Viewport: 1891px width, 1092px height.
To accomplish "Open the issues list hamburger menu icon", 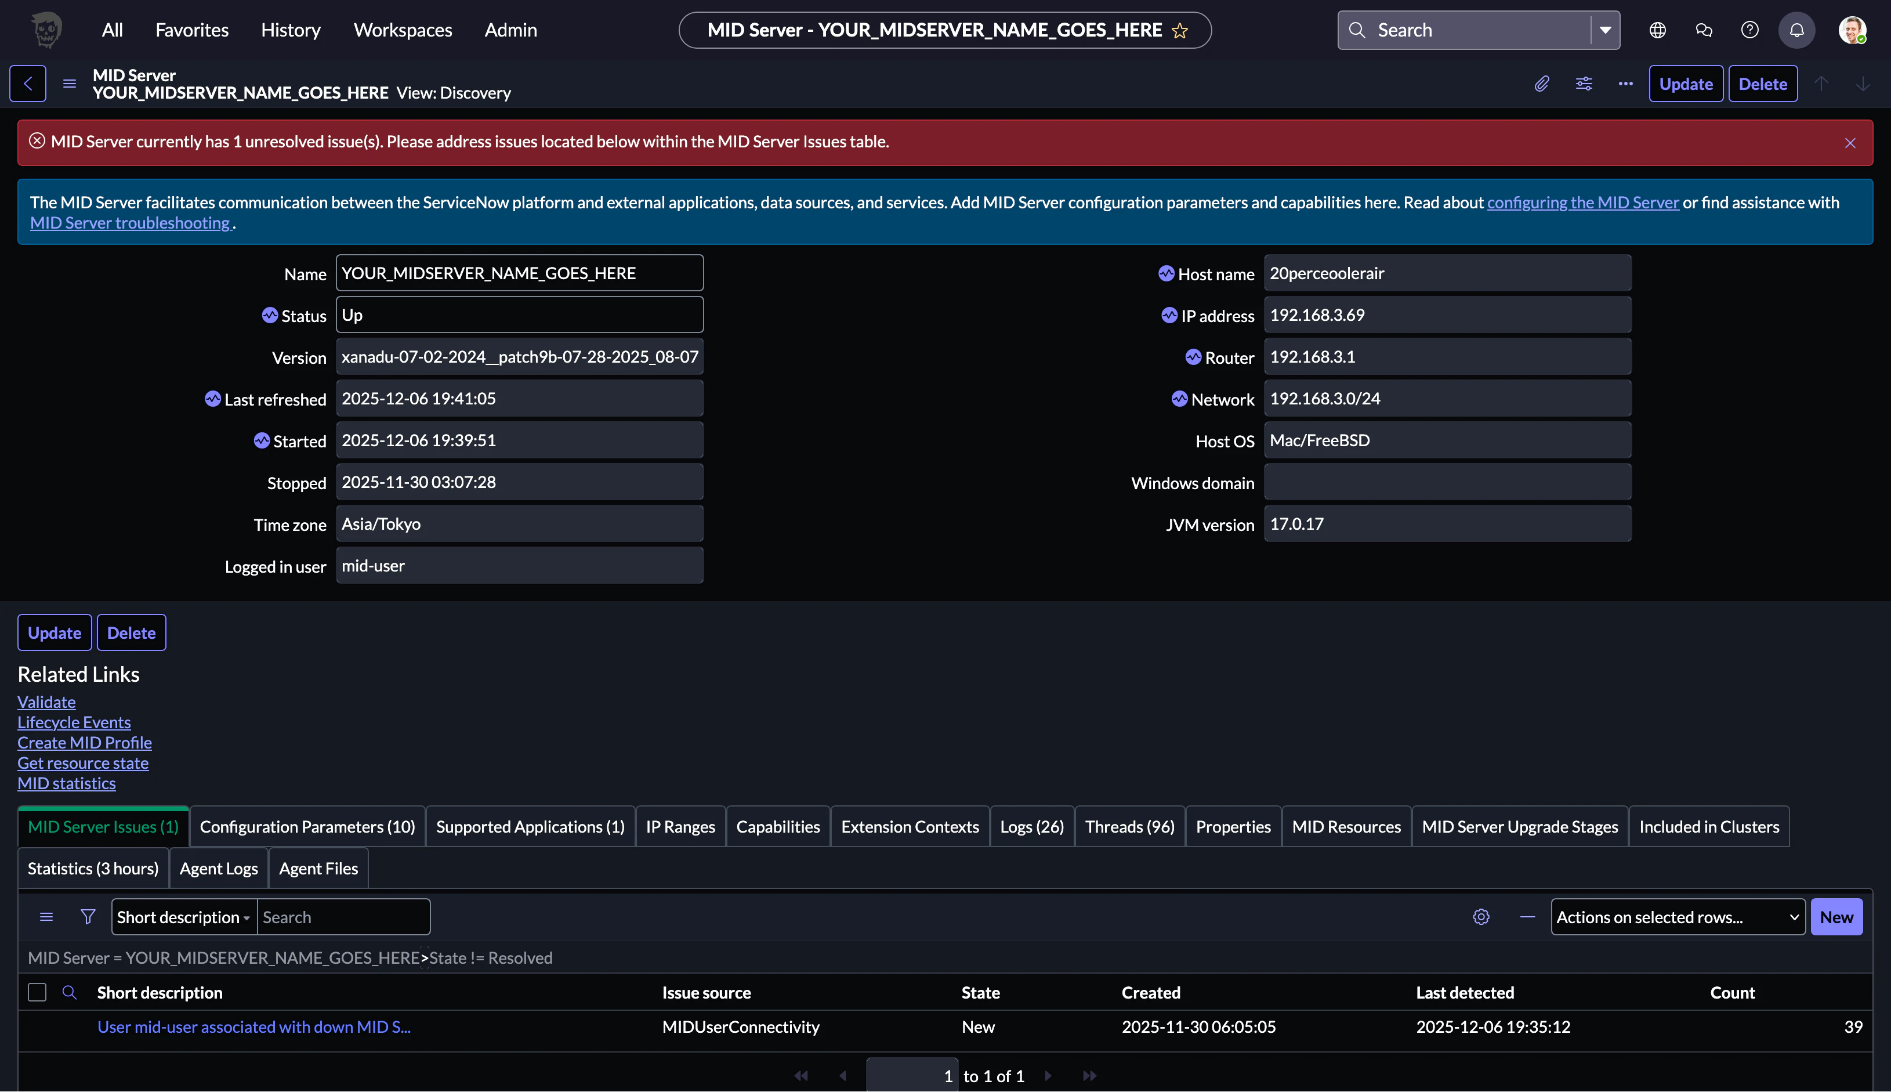I will (46, 917).
